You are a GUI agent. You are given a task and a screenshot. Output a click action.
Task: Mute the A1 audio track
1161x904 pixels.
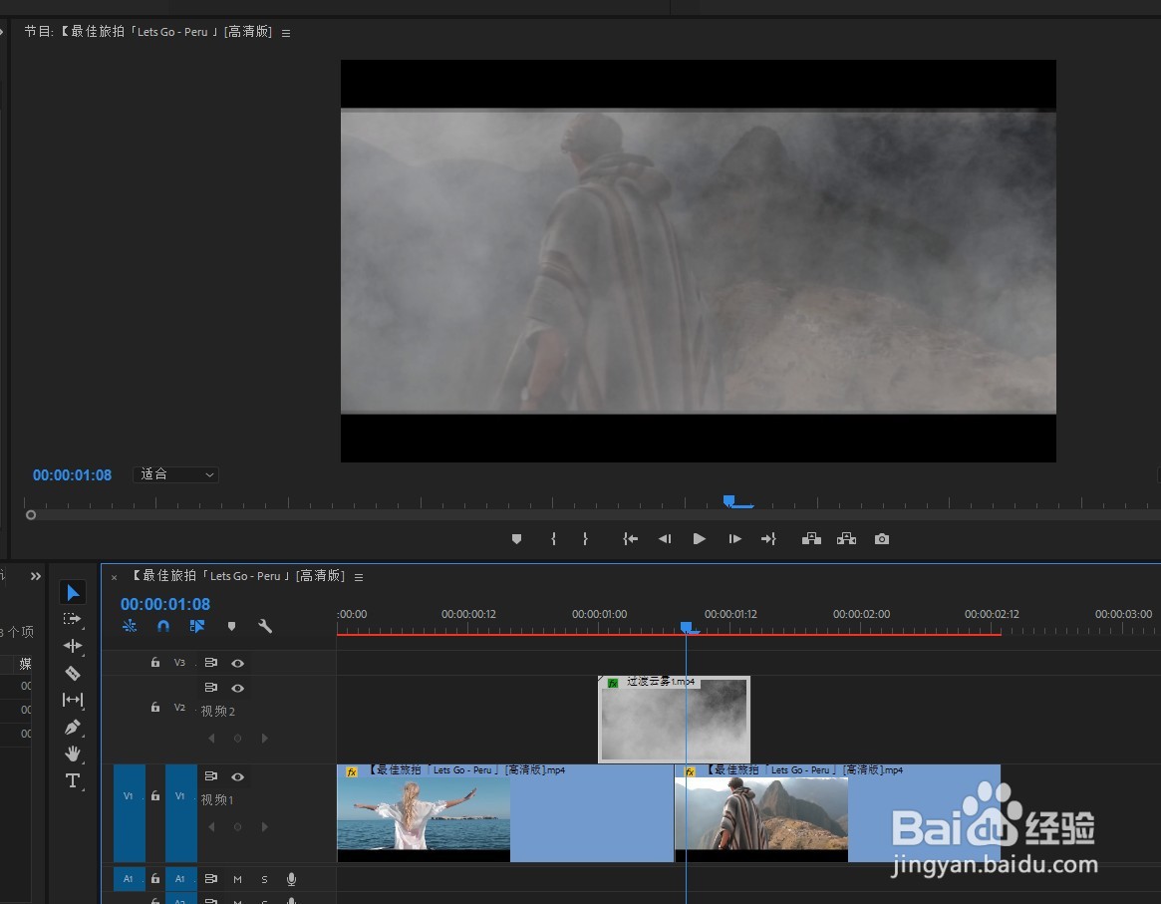[237, 879]
